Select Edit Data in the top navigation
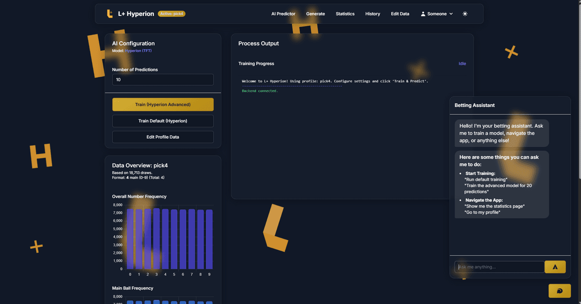The height and width of the screenshot is (304, 581). pos(400,14)
